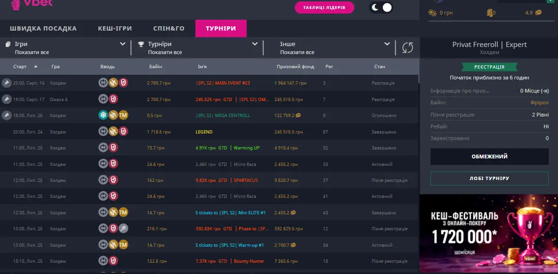
Task: Sort the list by the Ім'я column header
Action: pyautogui.click(x=202, y=66)
